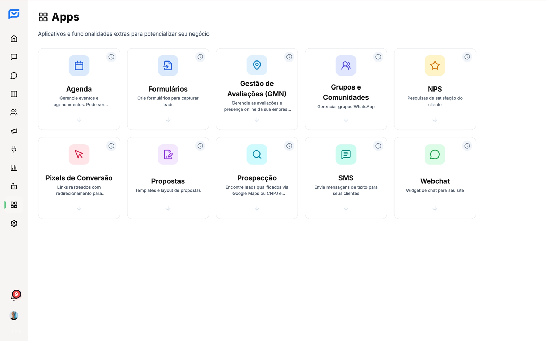Screen dimensions: 547x341
Task: Click the info button on the SMS card
Action: click(x=378, y=146)
